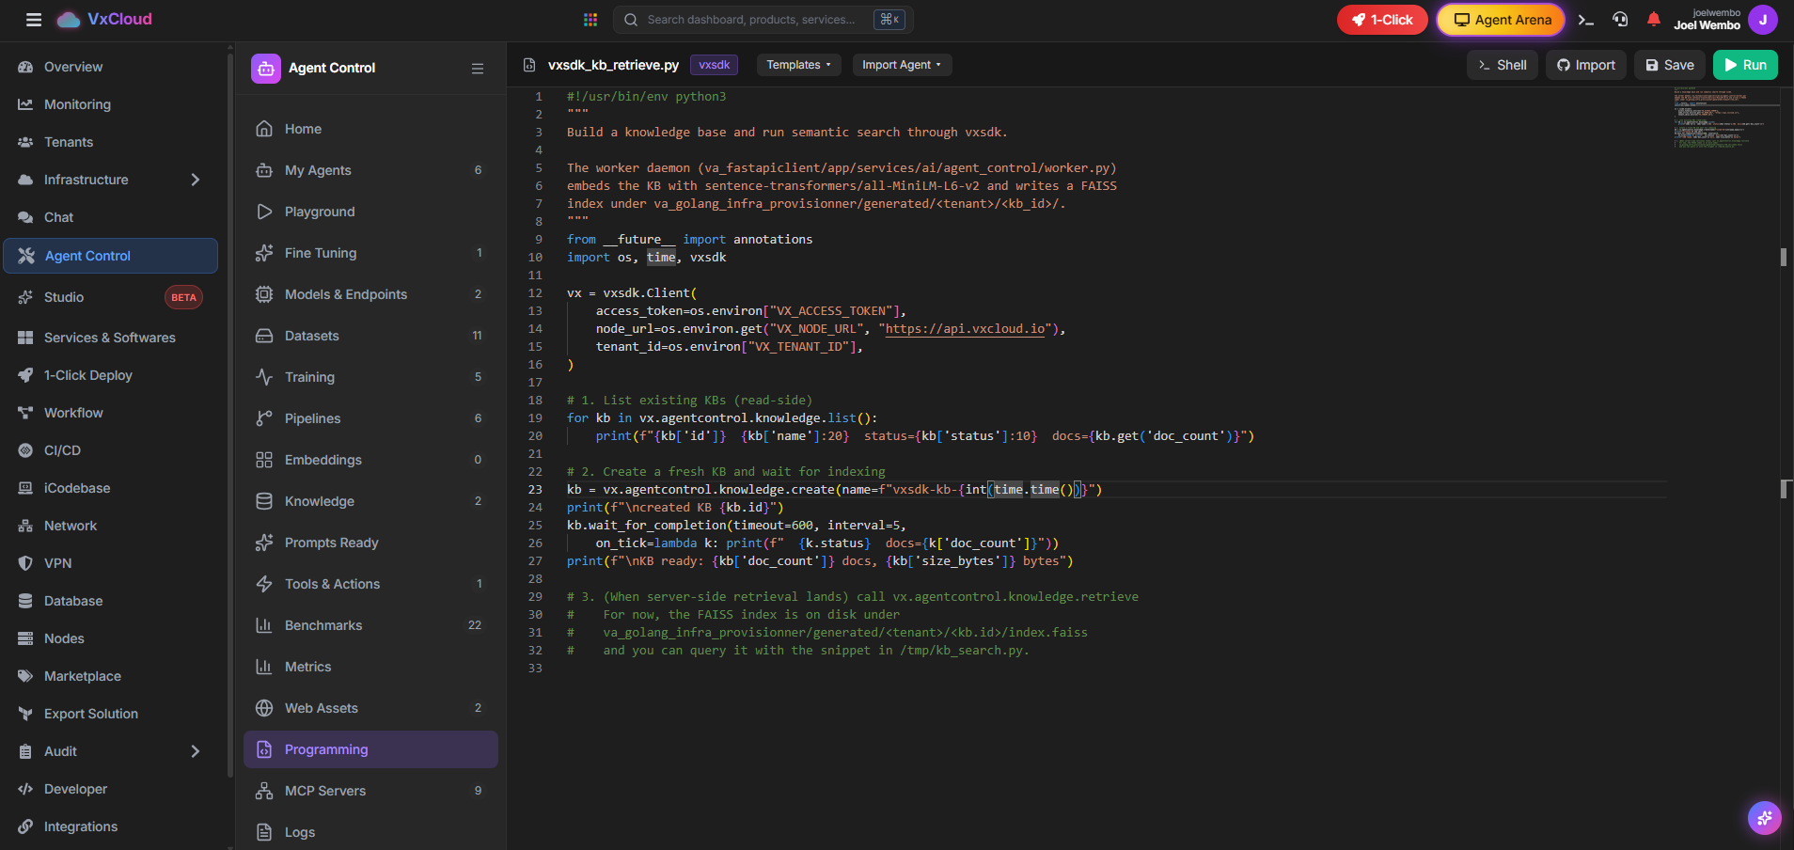Image resolution: width=1794 pixels, height=850 pixels.
Task: Select Programming menu item
Action: pyautogui.click(x=370, y=749)
